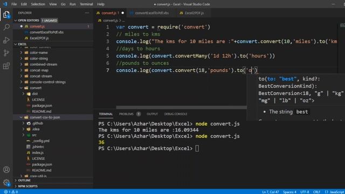Expand the NPM Scripts section

click(x=53, y=186)
